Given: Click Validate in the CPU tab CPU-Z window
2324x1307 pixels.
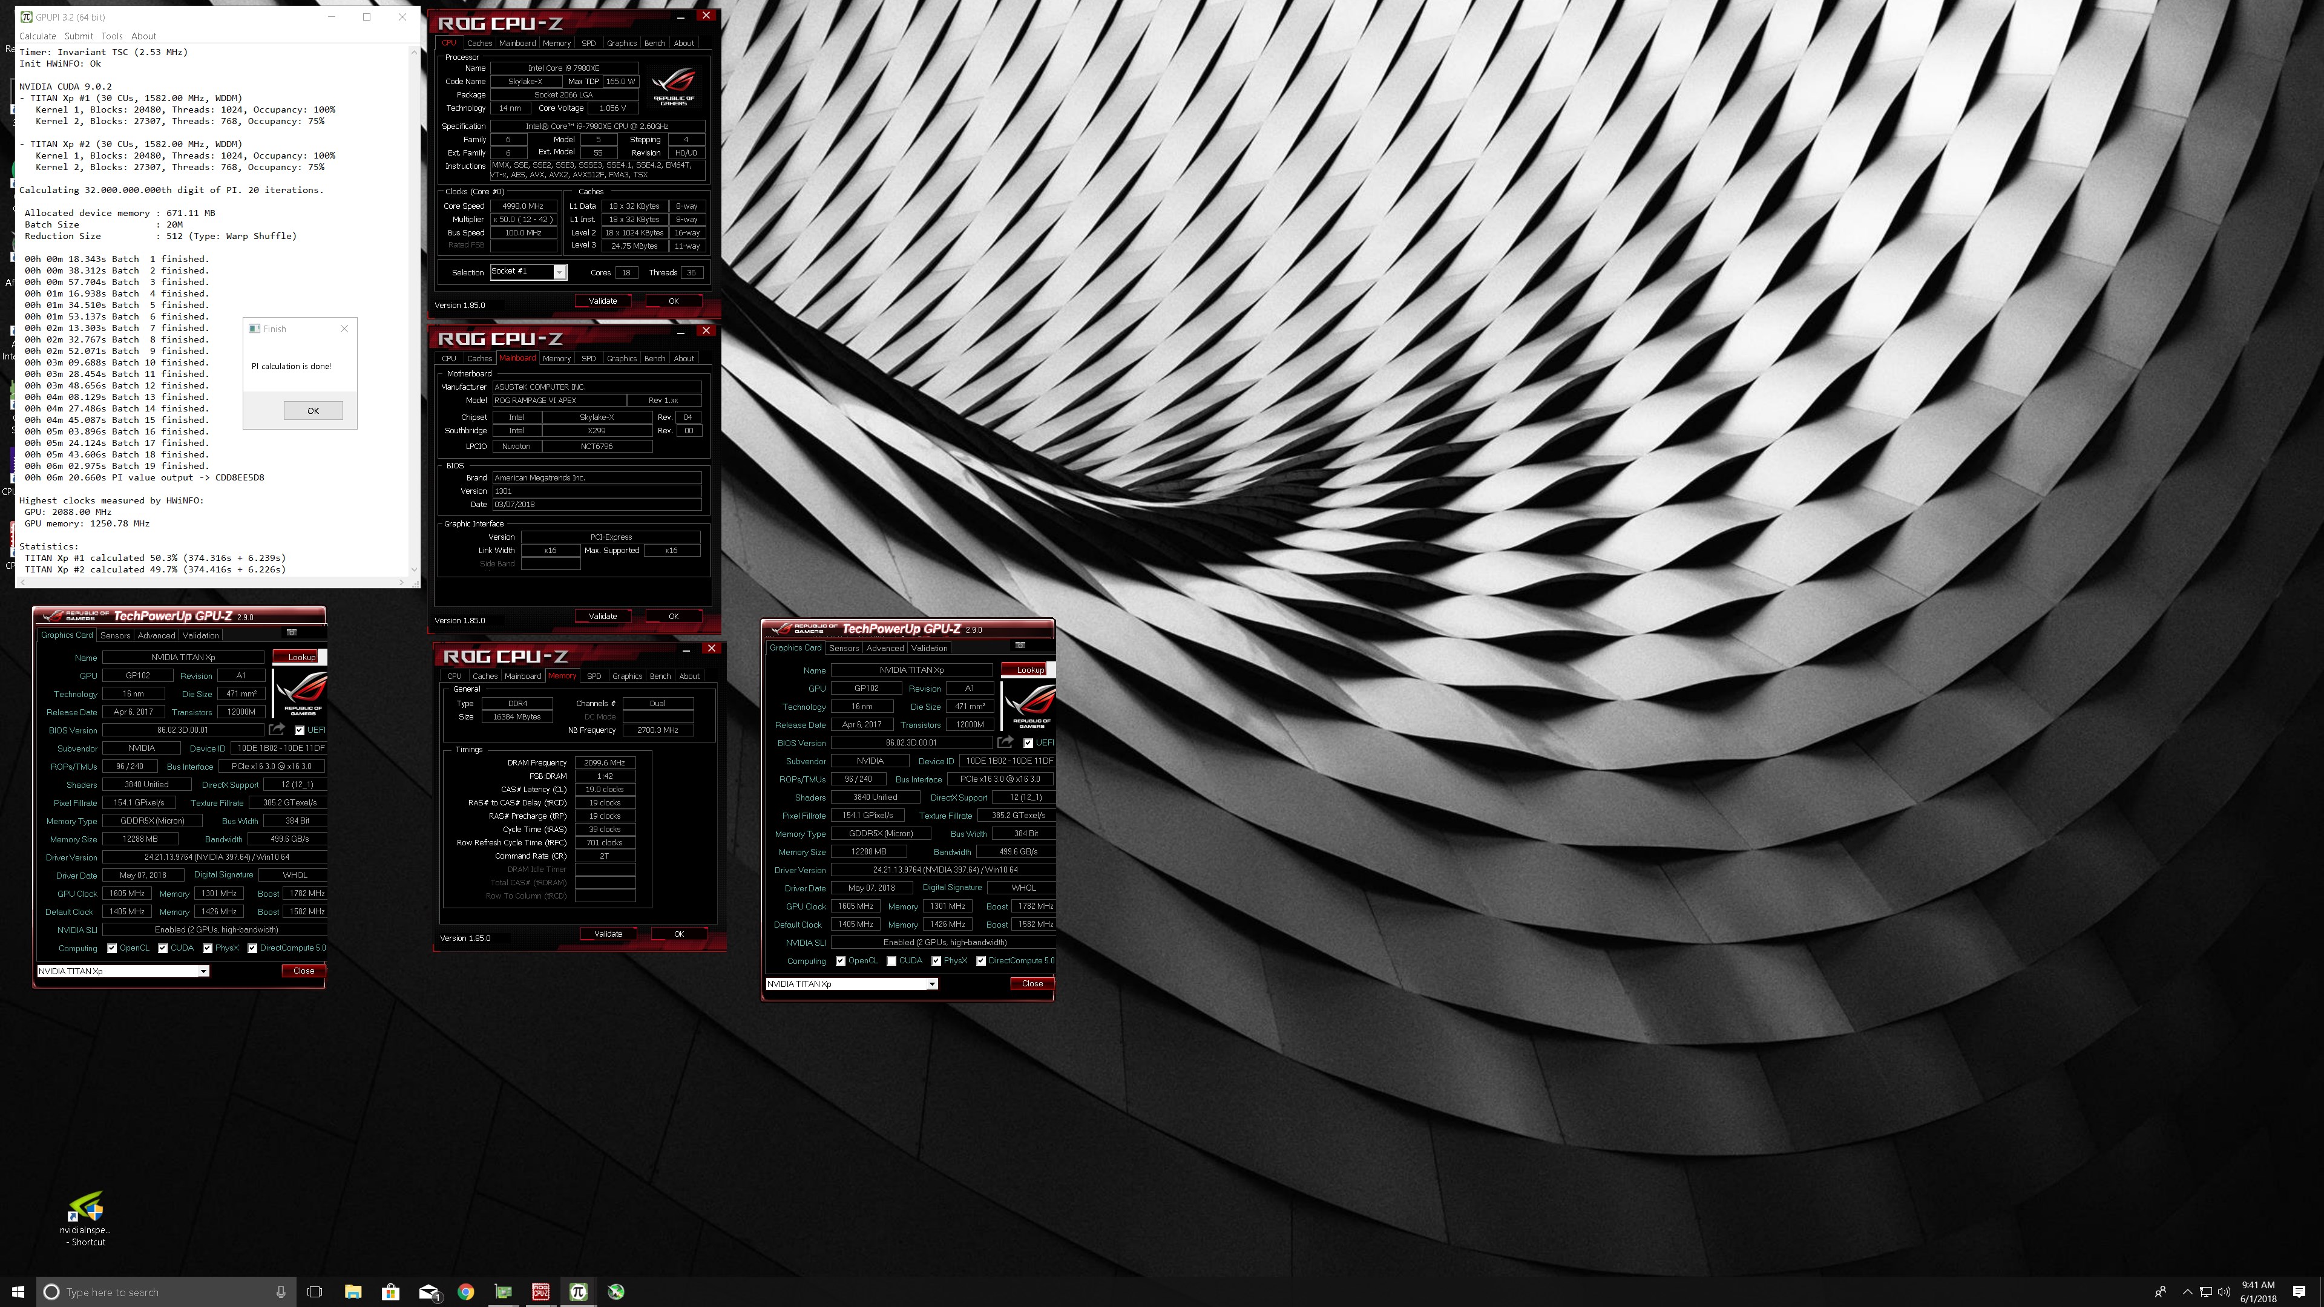Looking at the screenshot, I should click(603, 300).
